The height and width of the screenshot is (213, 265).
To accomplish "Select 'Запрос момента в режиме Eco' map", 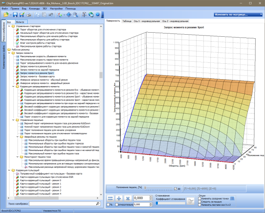I will [x=36, y=67].
